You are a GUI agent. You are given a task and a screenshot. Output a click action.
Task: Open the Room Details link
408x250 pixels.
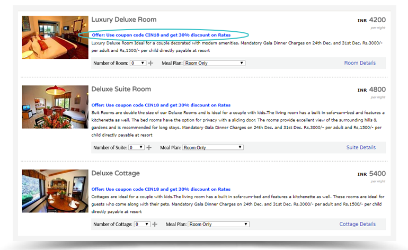[x=360, y=63]
